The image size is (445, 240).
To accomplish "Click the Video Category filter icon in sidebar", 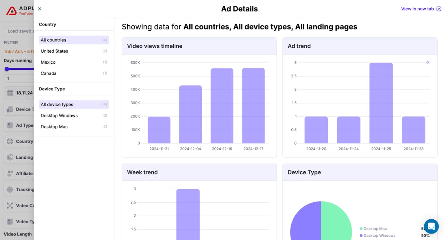I will click(x=10, y=205).
